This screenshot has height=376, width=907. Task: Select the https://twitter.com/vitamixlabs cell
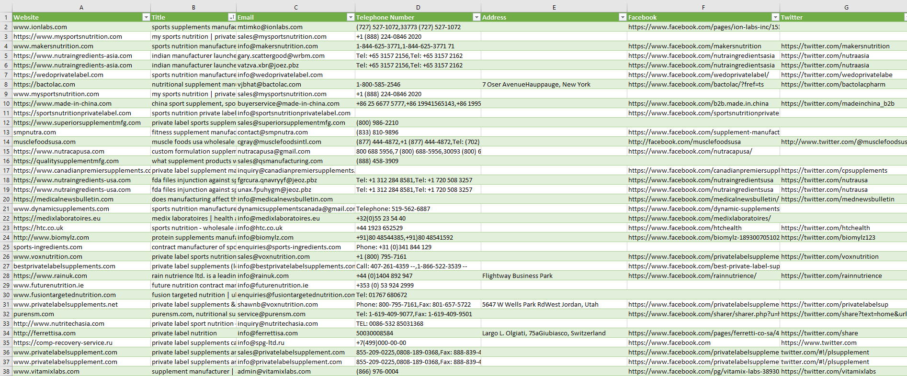point(843,371)
